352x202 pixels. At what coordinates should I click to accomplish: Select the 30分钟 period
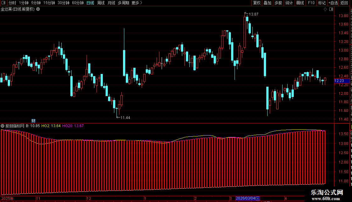pyautogui.click(x=63, y=3)
